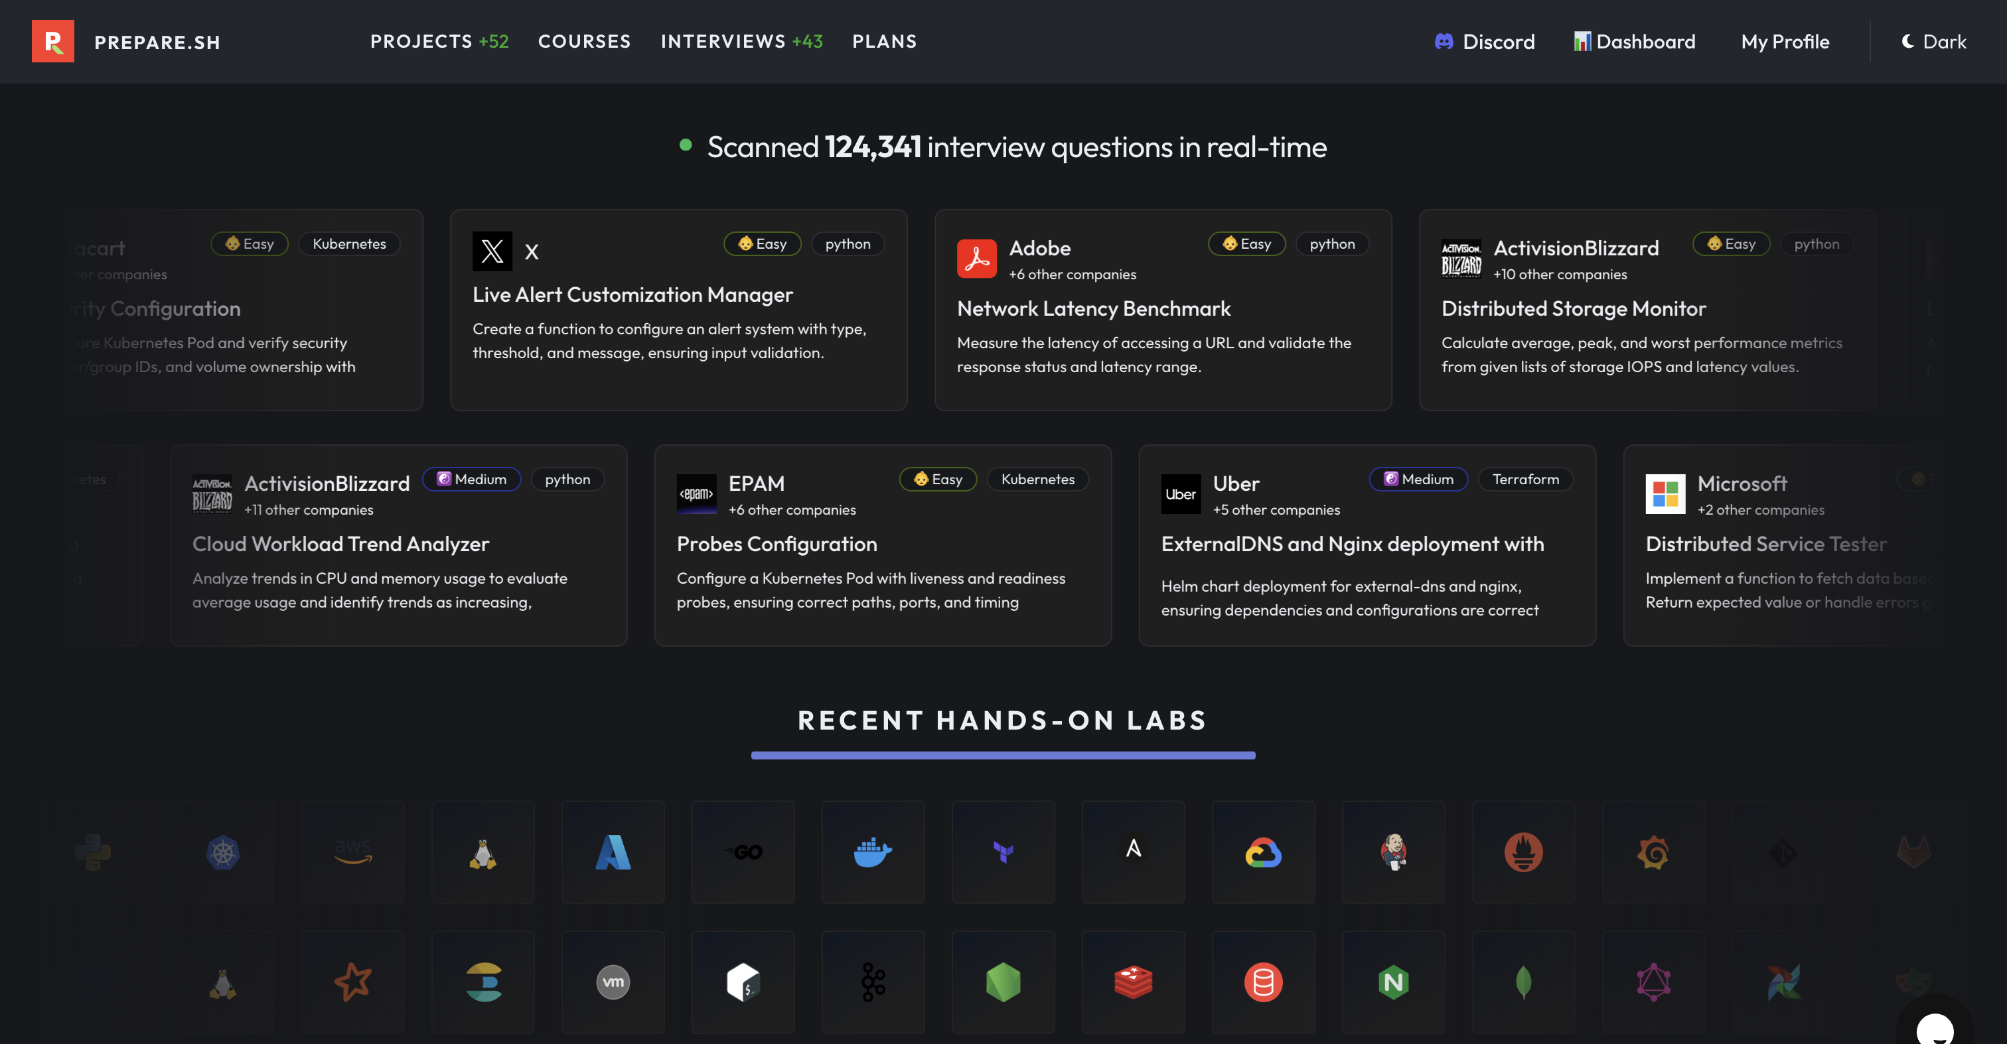Click '+5 other companies' under Uber

(1276, 510)
